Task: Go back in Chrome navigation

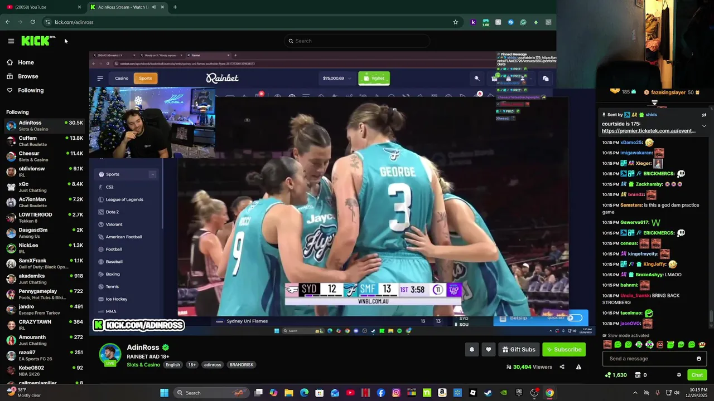Action: click(8, 22)
